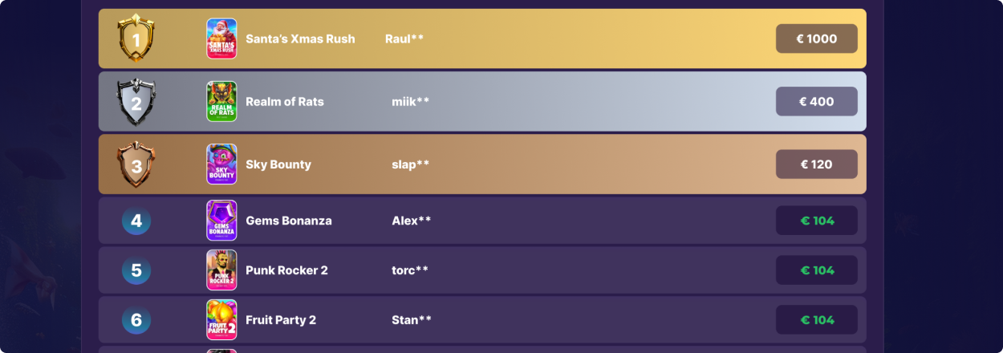Screen dimensions: 1003x353
Task: Open the Gems Bonanza game thumbnail
Action: point(221,221)
